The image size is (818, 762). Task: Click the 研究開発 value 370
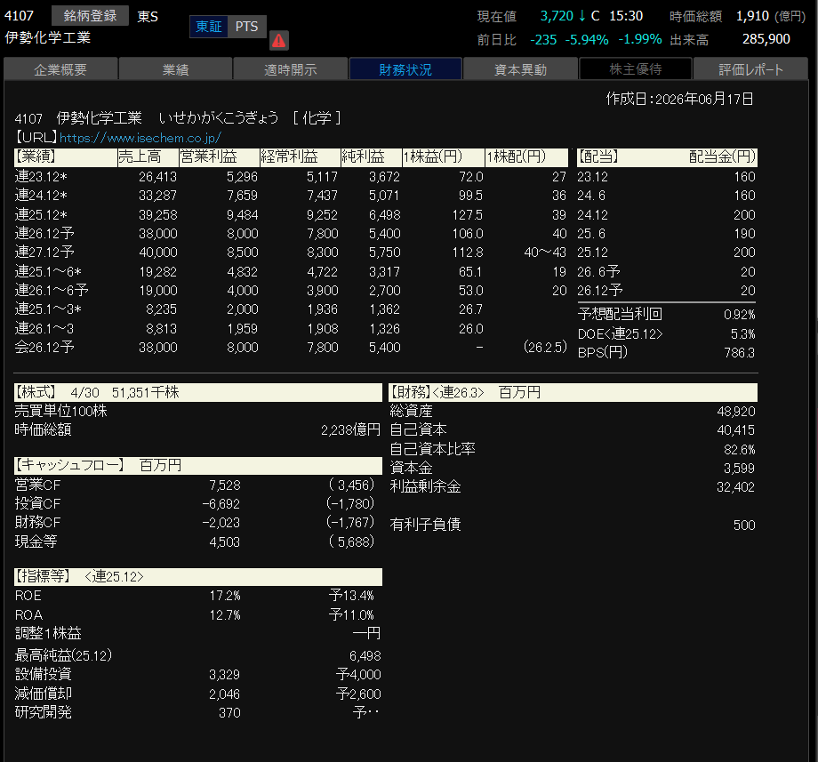click(229, 713)
